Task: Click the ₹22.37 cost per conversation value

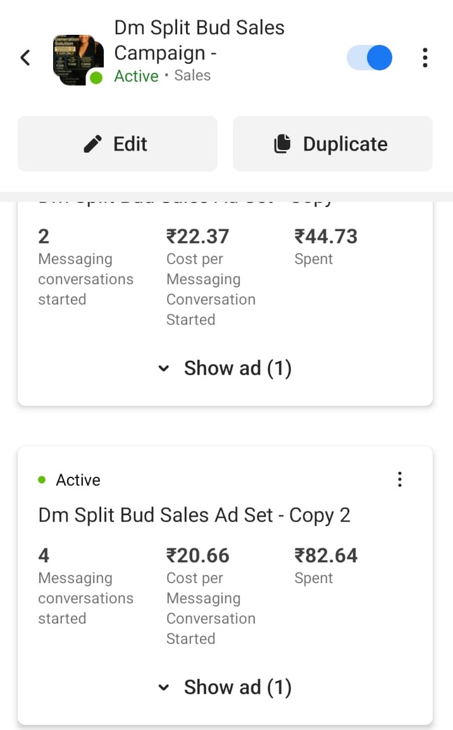Action: [197, 236]
